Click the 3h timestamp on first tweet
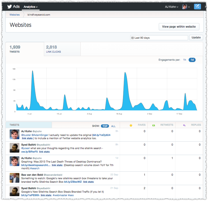The image size is (208, 201). 117,131
